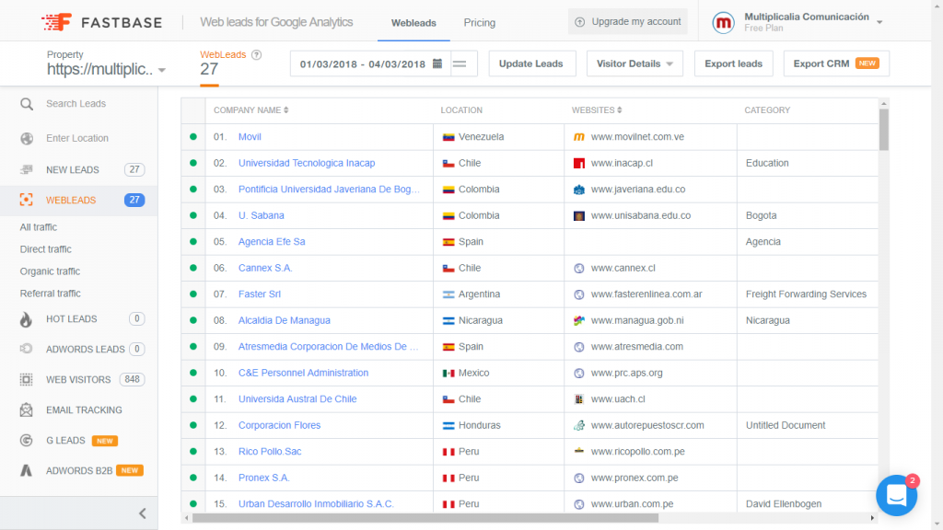Open the calendar date picker icon
Screen dimensions: 943x530
click(x=437, y=63)
